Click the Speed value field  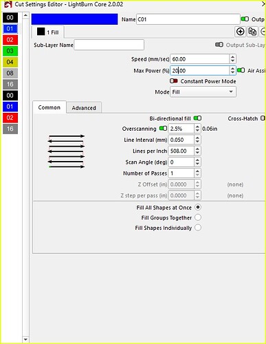click(x=200, y=59)
